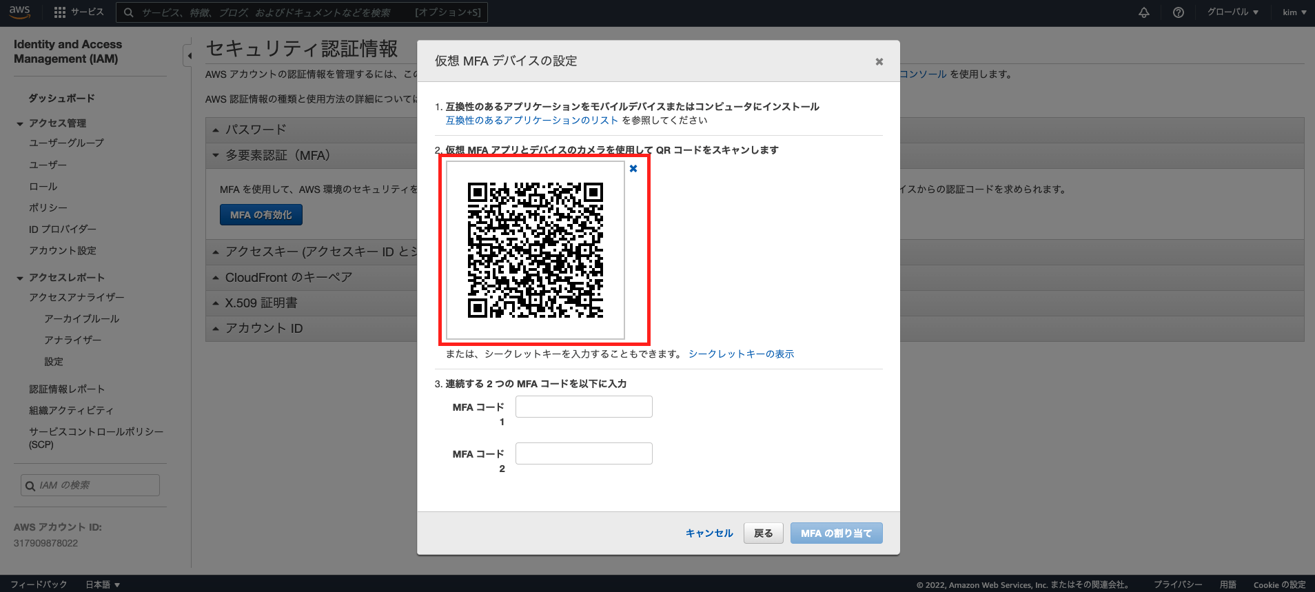Click the search magnifier icon in top bar
This screenshot has height=592, width=1315.
click(x=128, y=12)
